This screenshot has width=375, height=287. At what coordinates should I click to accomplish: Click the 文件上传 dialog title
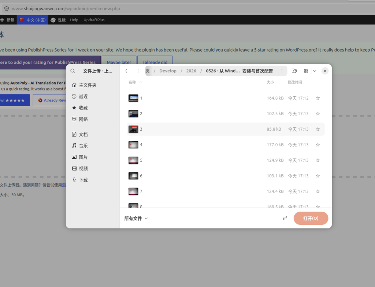point(97,71)
